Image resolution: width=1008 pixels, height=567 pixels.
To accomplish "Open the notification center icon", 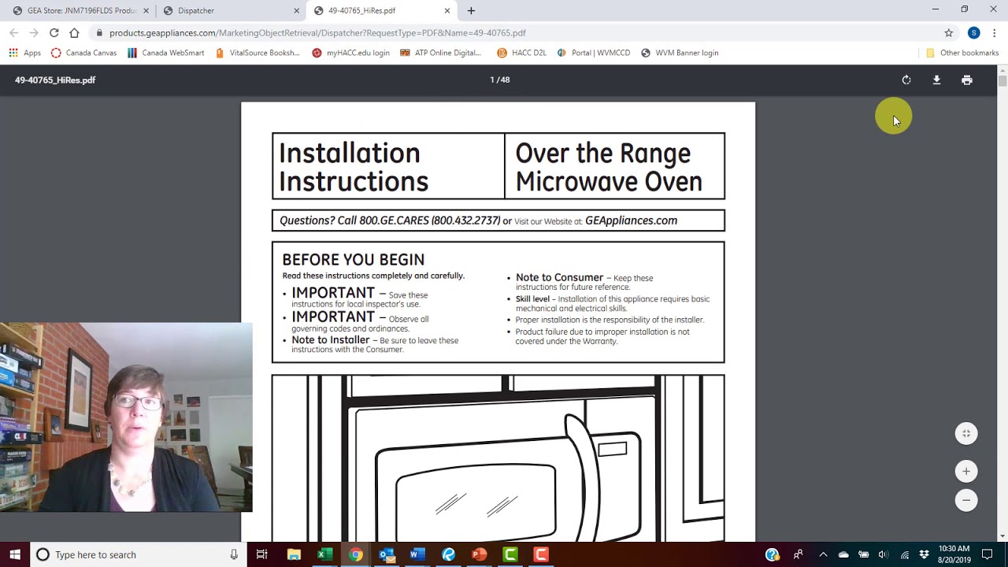I will pos(988,554).
